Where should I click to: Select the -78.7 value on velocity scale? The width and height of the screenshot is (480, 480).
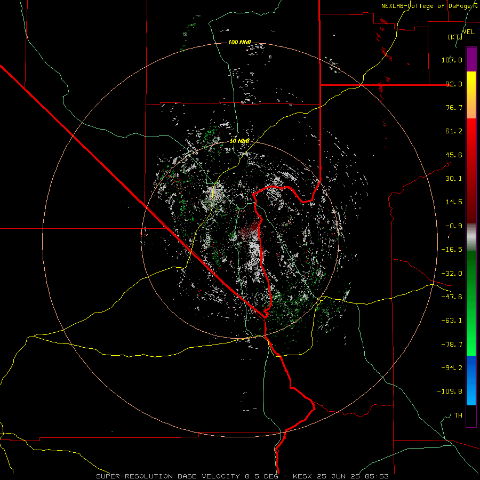[452, 345]
